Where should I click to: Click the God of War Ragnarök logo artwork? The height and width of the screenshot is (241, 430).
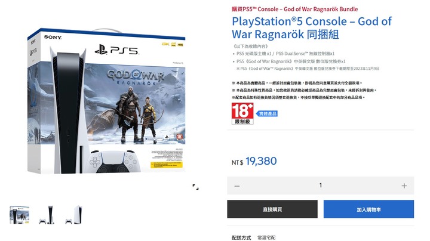click(x=136, y=77)
